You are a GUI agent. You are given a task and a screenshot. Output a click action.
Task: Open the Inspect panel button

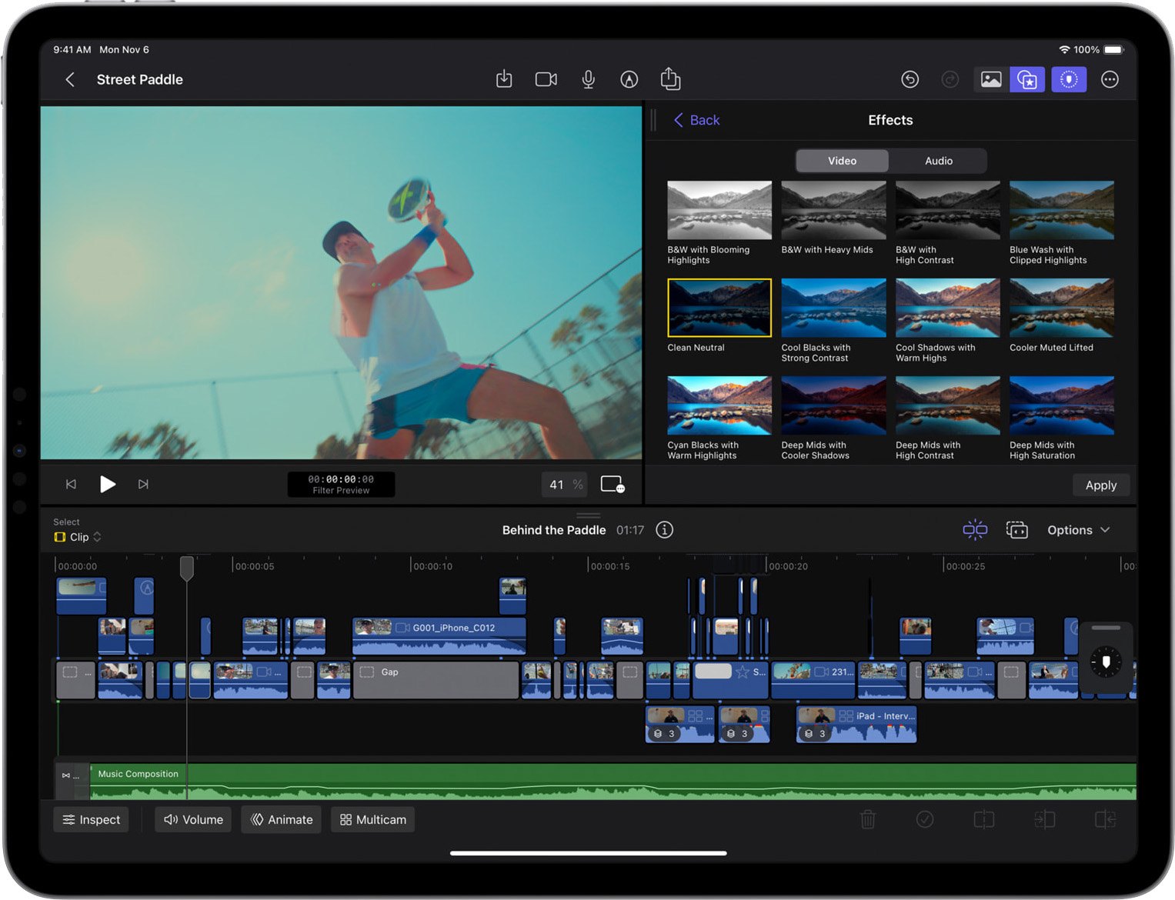pos(92,820)
